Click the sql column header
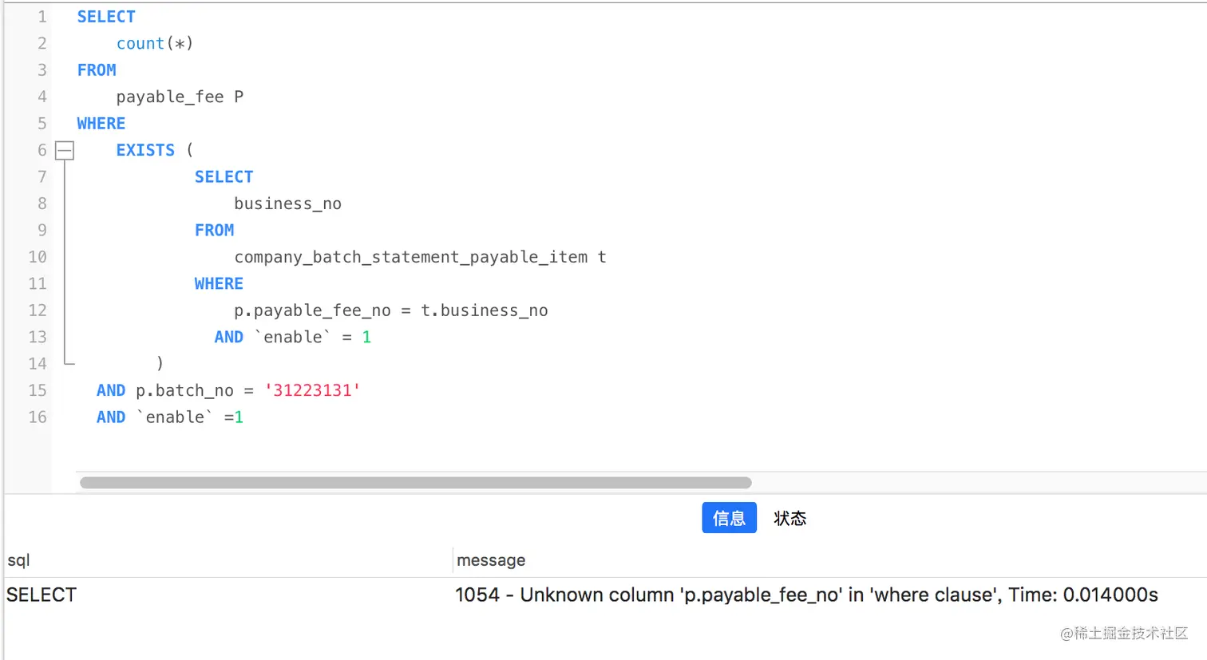This screenshot has width=1207, height=660. click(x=19, y=560)
